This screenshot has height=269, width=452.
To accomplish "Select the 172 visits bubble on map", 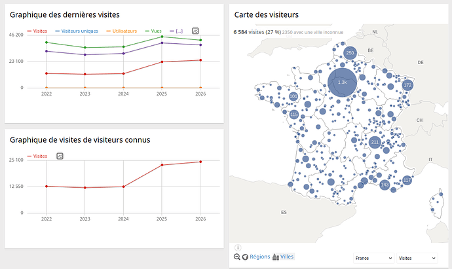I will click(x=407, y=85).
